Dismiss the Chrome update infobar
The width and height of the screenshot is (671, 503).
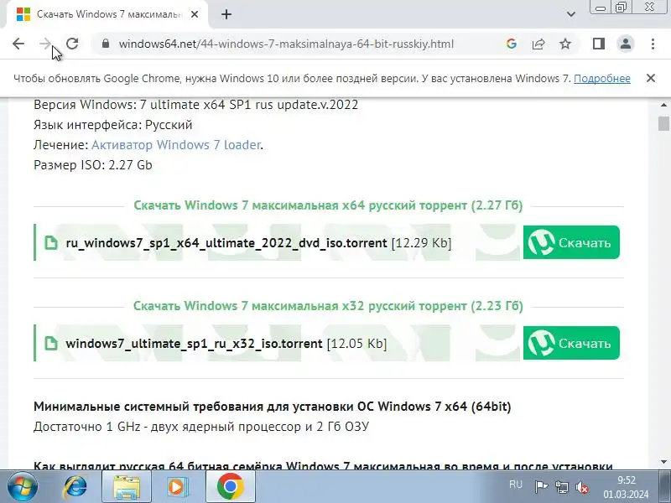click(651, 78)
